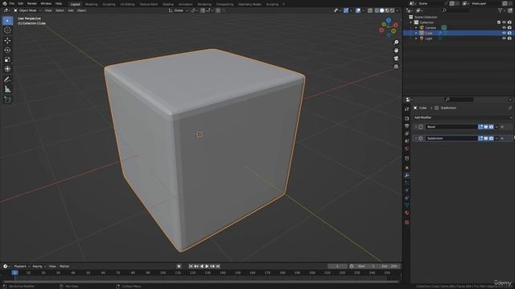Open the outliner filter dropdown
Viewport: 515px width, 289px height.
tap(501, 10)
